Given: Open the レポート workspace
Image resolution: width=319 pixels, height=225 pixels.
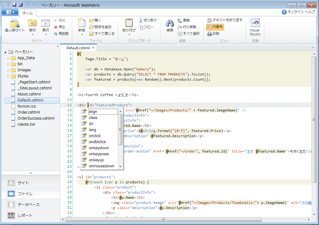Looking at the screenshot, I should pos(21,215).
